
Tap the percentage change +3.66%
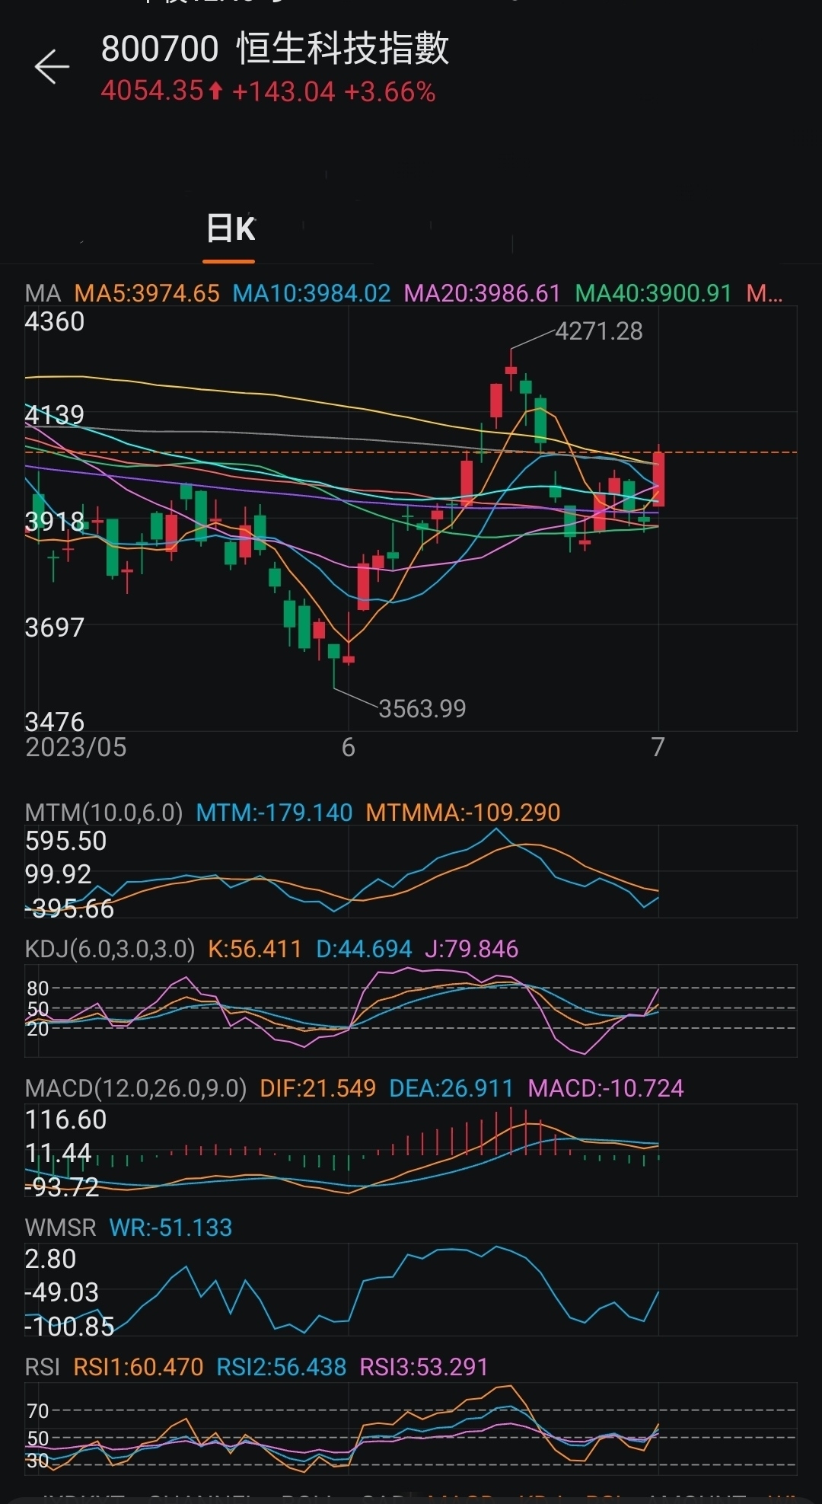390,92
